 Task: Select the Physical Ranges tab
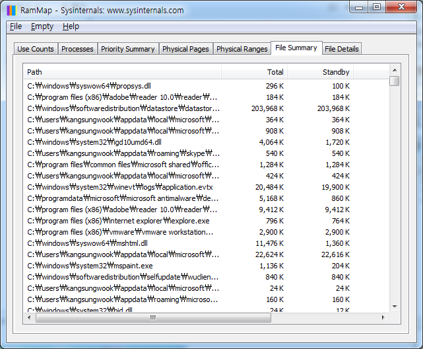pos(242,49)
